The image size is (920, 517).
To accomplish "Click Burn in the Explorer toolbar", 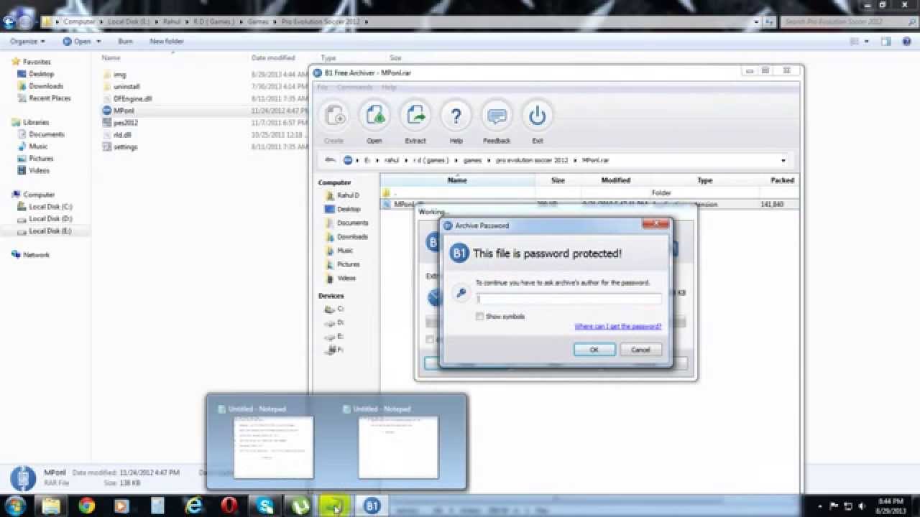I will (x=125, y=42).
